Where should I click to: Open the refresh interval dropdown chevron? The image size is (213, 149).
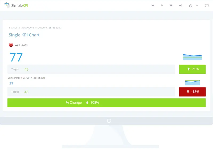pyautogui.click(x=197, y=6)
